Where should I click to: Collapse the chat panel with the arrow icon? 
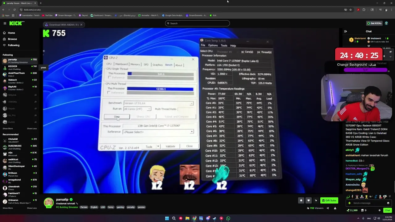click(346, 31)
